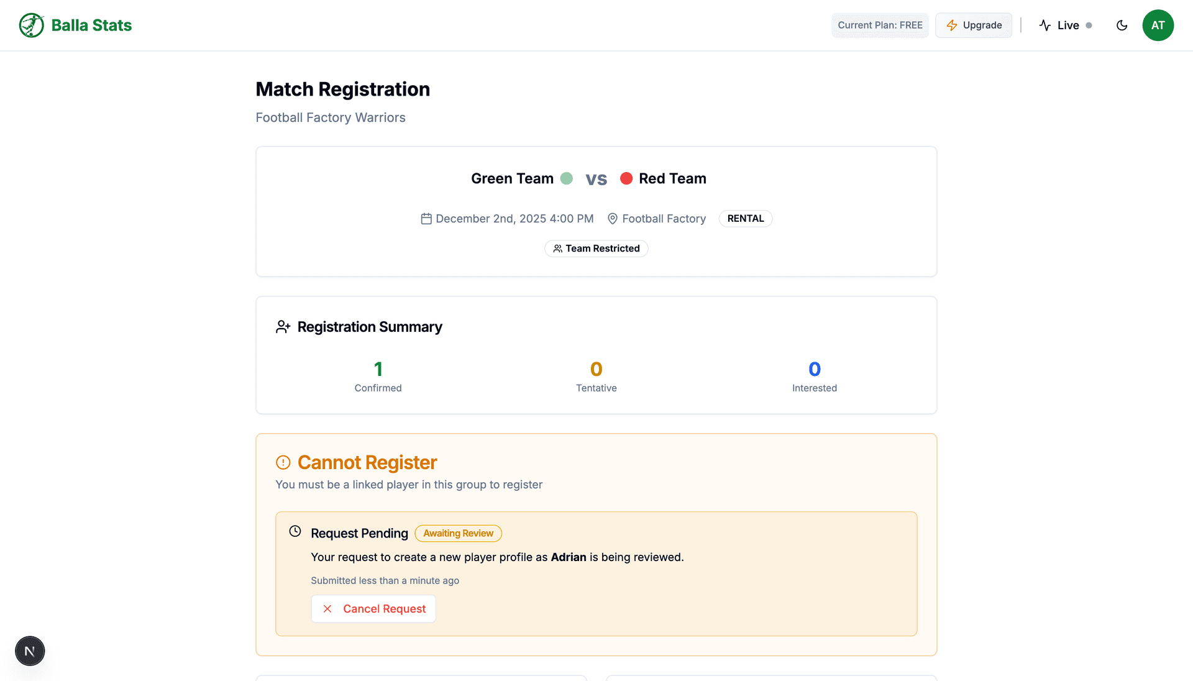Click the lightning bolt inside the Upgrade button
1193x681 pixels.
tap(951, 25)
